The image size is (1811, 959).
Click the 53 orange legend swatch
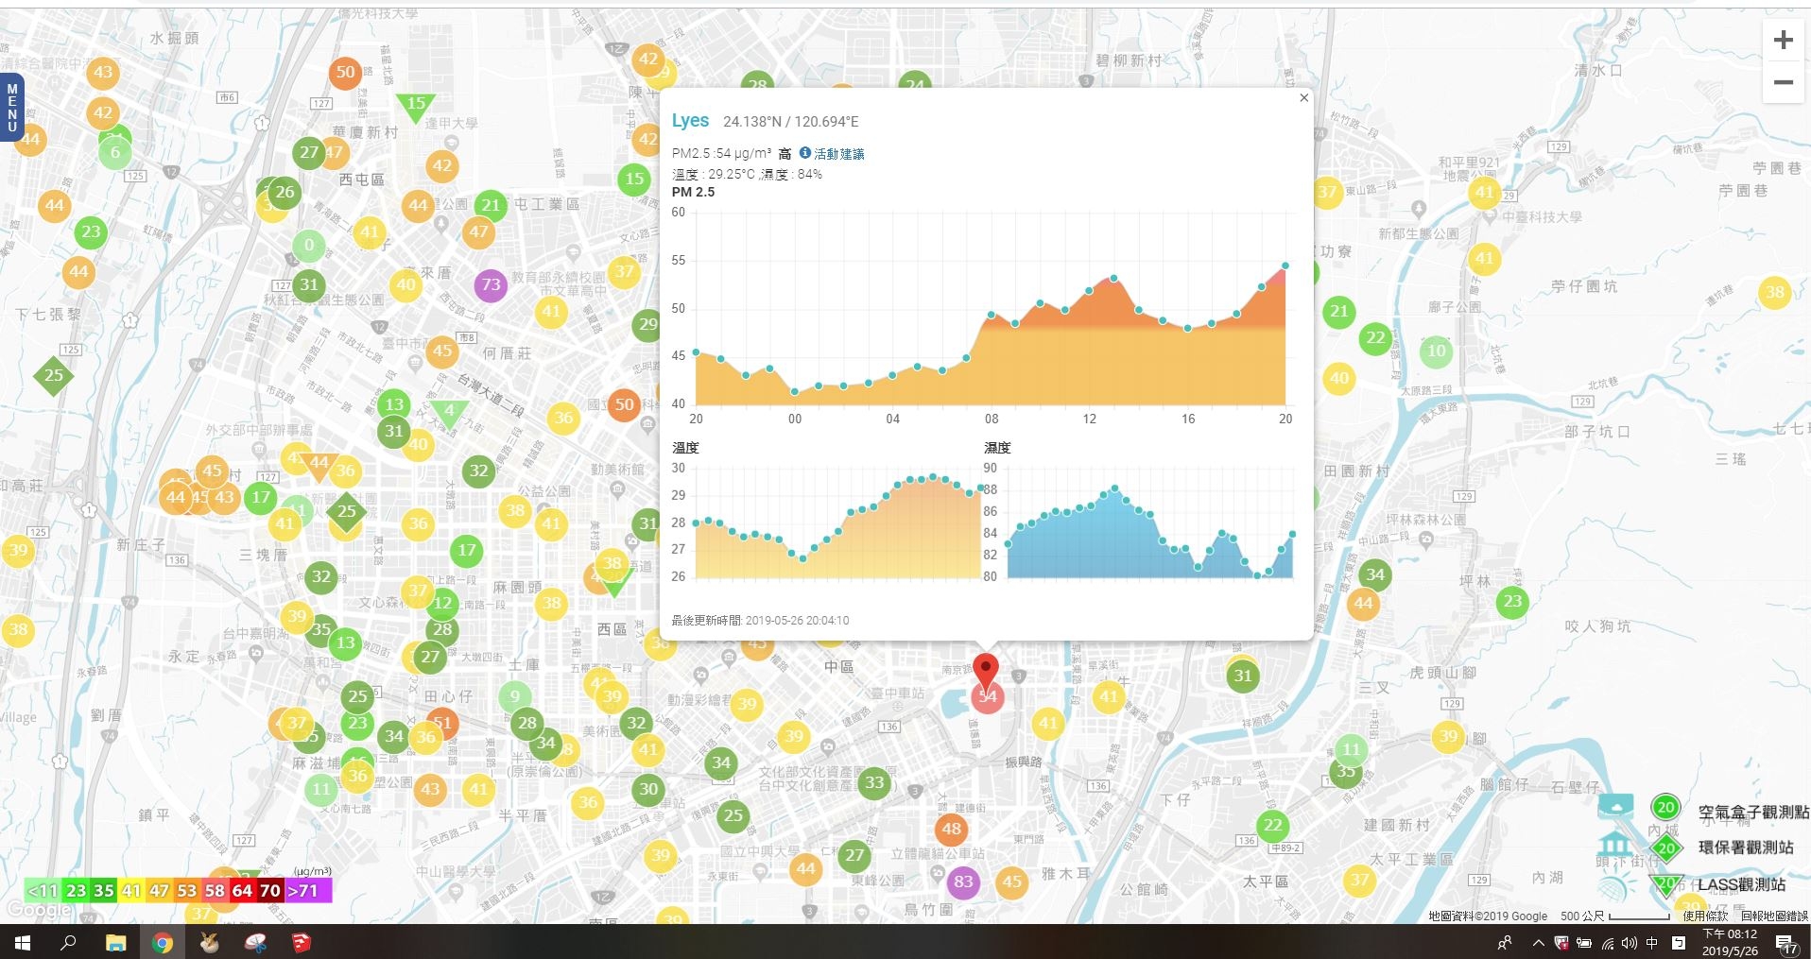(187, 890)
